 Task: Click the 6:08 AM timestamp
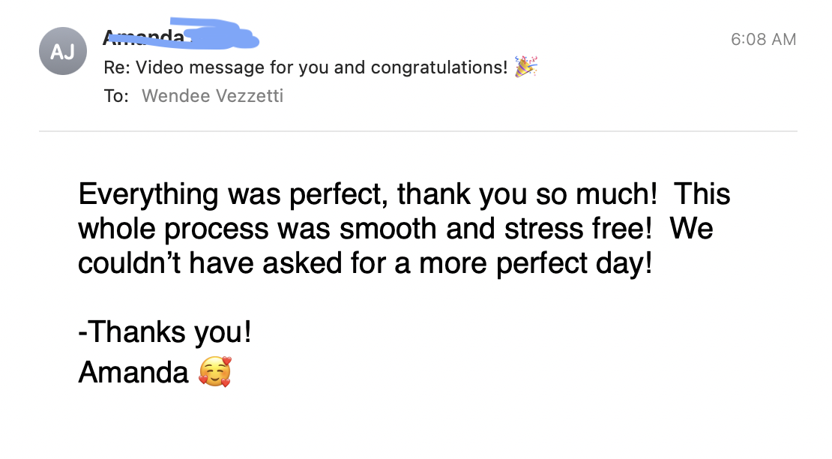click(763, 39)
